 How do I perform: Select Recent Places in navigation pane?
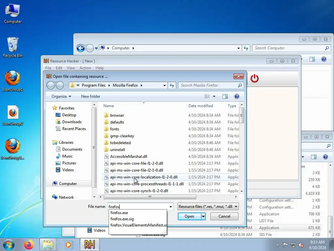tap(74, 129)
